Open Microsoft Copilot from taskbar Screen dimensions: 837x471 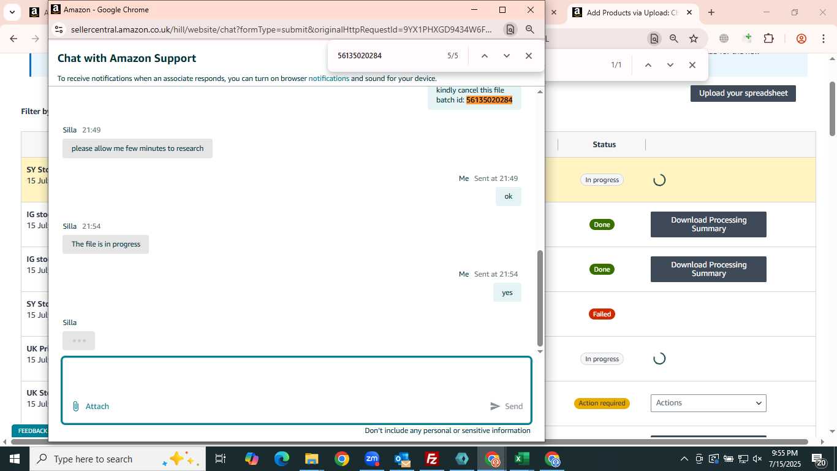(251, 459)
